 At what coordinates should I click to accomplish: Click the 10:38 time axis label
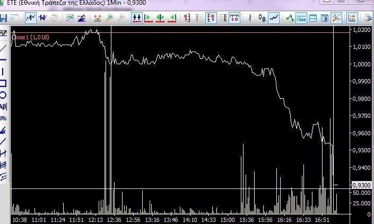(x=20, y=220)
